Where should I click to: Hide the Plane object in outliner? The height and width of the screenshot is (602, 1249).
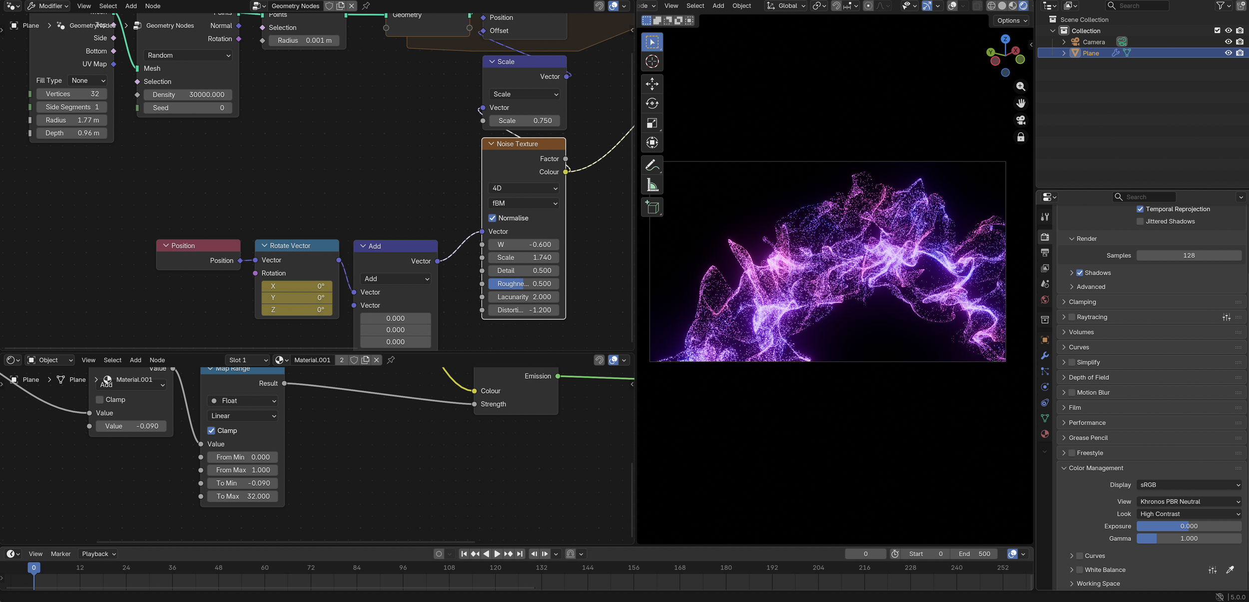[1229, 53]
